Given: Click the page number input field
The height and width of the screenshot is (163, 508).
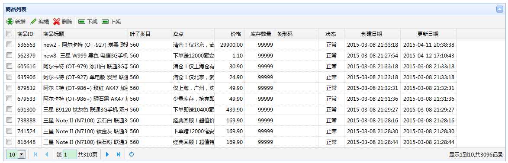Looking at the screenshot, I should point(70,155).
